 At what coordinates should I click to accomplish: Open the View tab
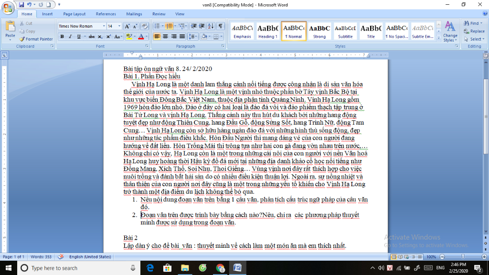point(180,14)
